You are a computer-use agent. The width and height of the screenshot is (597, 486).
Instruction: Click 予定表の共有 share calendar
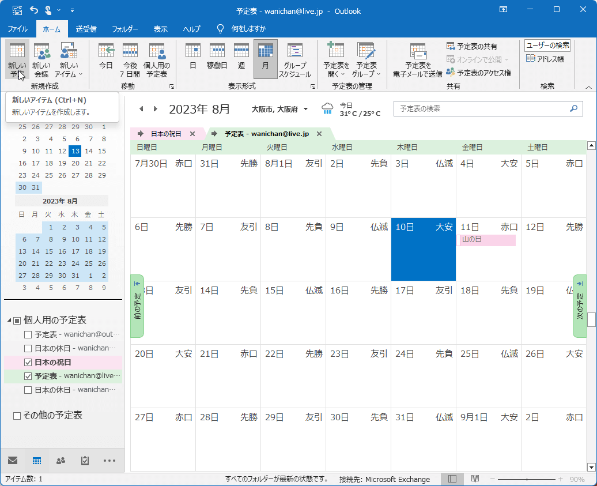click(472, 47)
